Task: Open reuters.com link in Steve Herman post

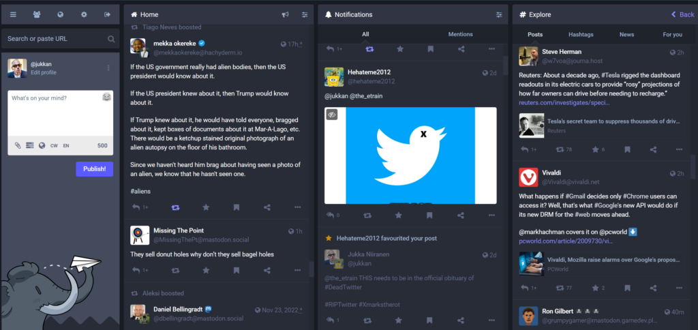Action: tap(564, 103)
